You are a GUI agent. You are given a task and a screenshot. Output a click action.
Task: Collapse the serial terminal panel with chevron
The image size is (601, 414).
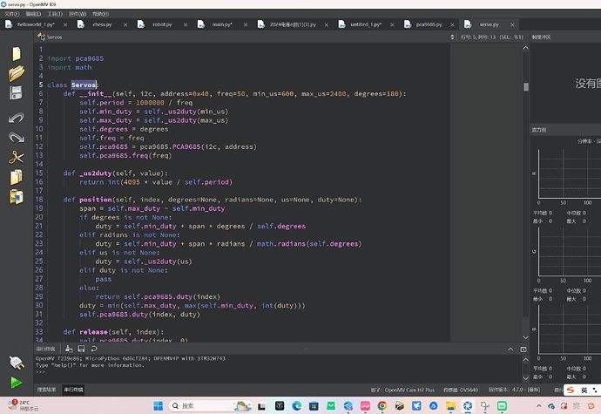tap(510, 350)
